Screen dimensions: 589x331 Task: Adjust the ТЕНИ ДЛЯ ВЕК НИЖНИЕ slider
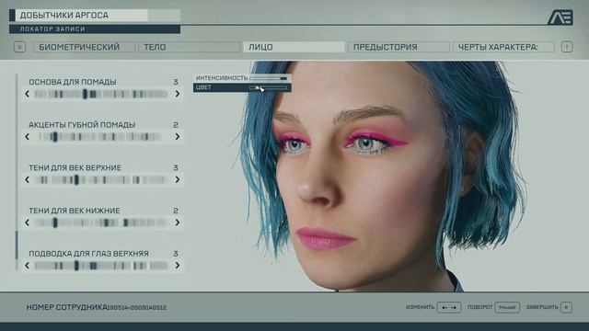(101, 223)
